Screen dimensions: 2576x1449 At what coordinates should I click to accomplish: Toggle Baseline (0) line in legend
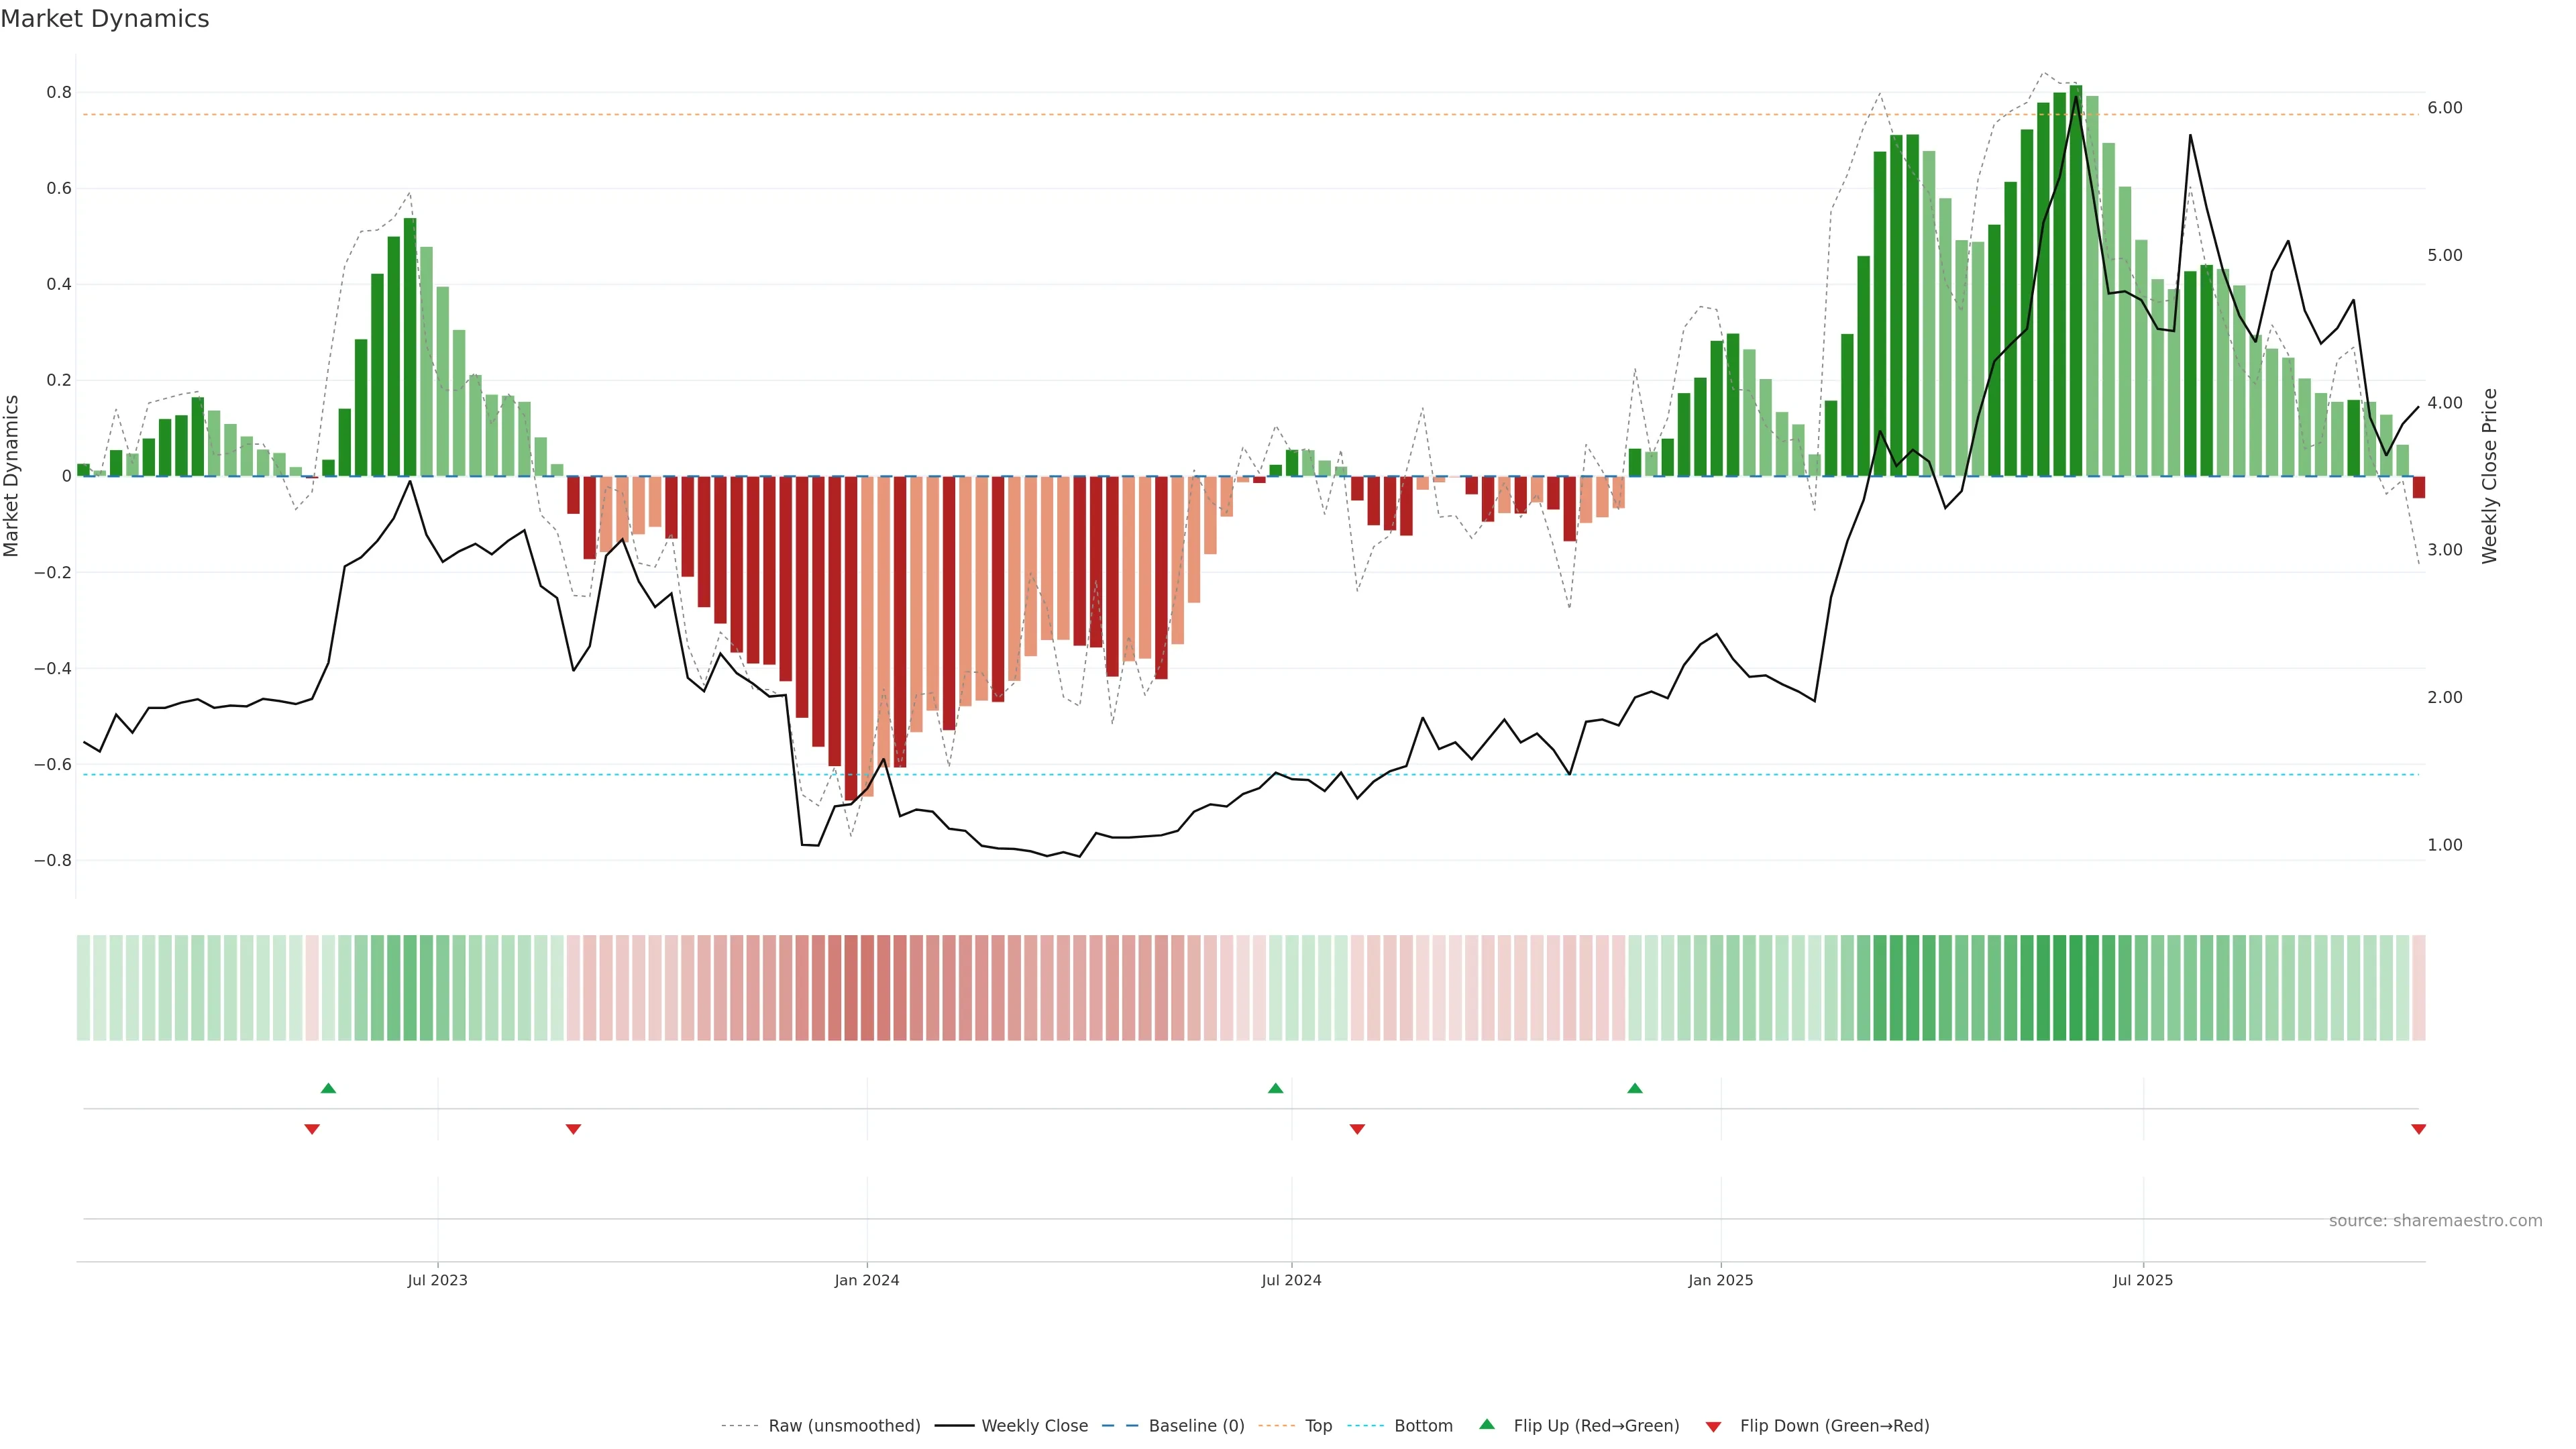[1196, 1426]
